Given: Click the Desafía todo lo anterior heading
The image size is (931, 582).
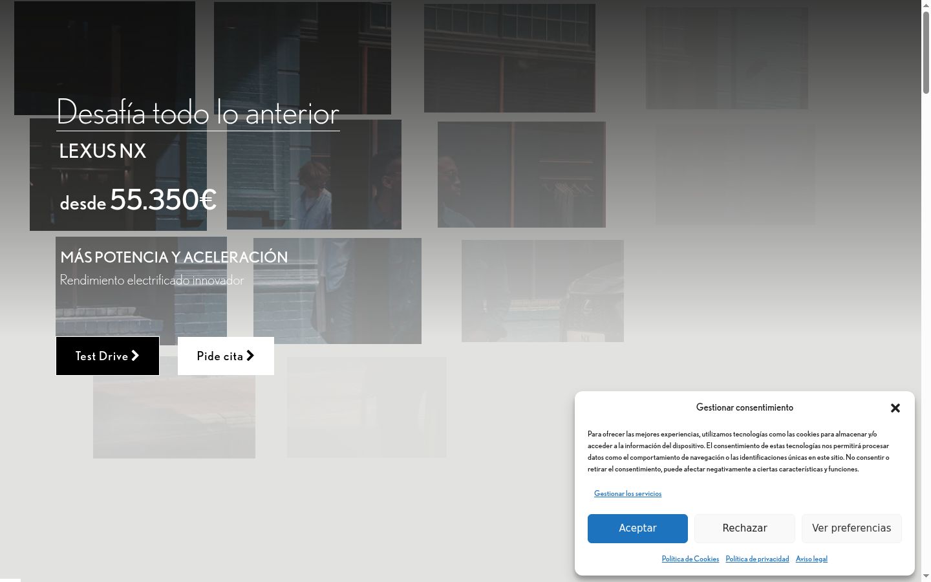Looking at the screenshot, I should pos(198,113).
